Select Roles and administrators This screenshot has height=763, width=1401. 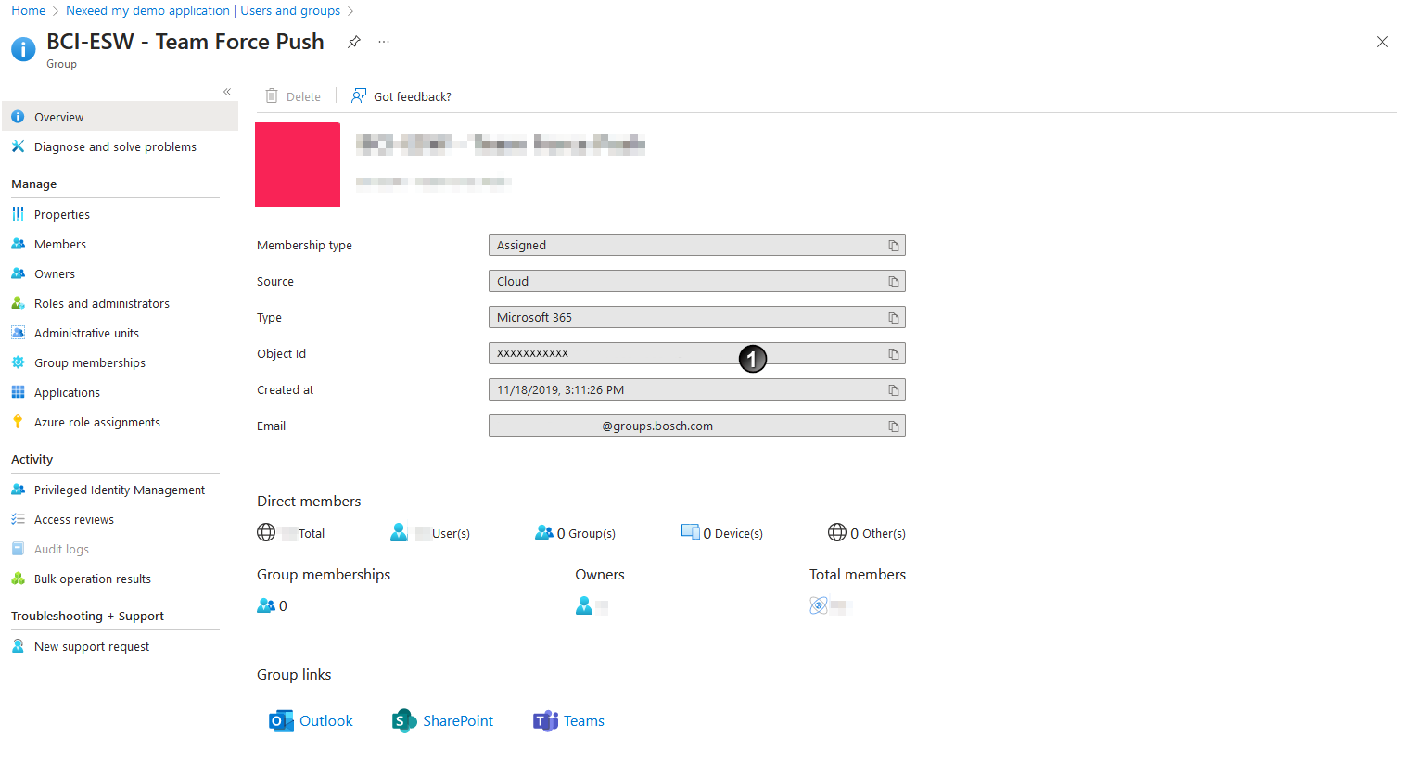102,302
